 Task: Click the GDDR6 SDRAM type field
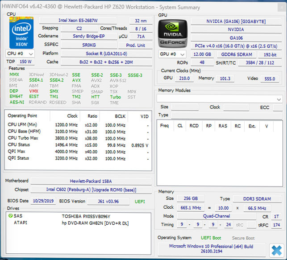pyautogui.click(x=237, y=54)
